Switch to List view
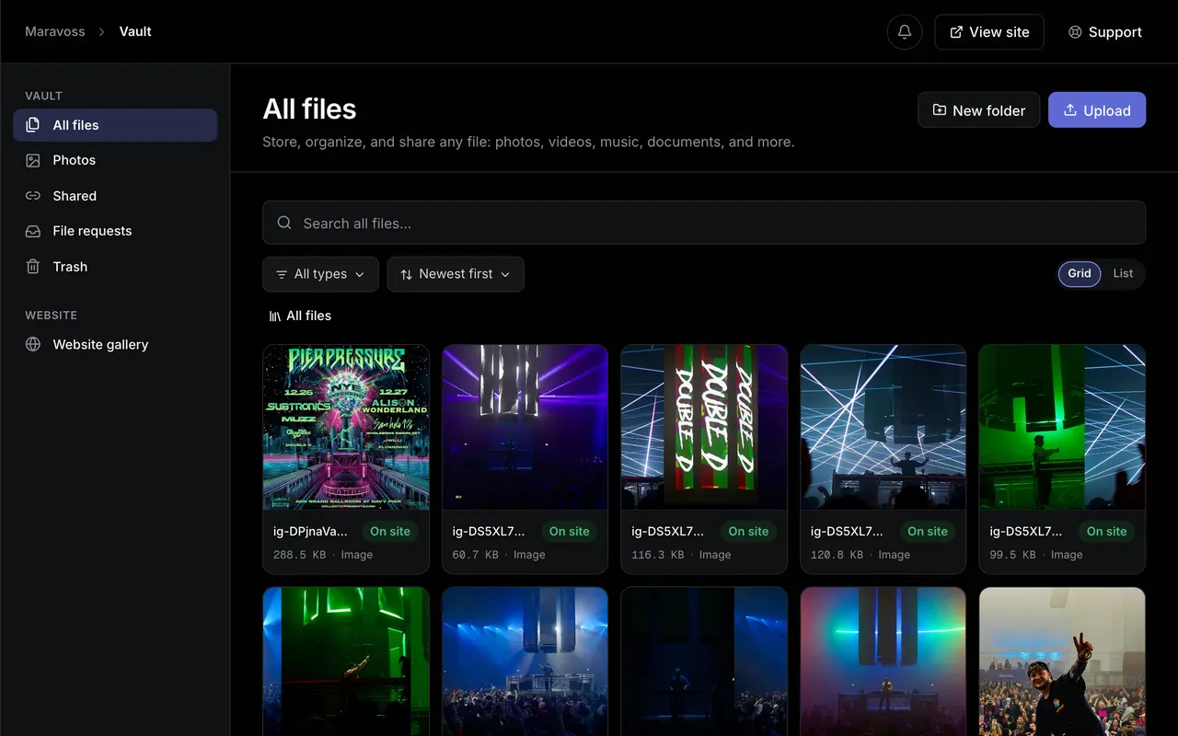 tap(1123, 273)
